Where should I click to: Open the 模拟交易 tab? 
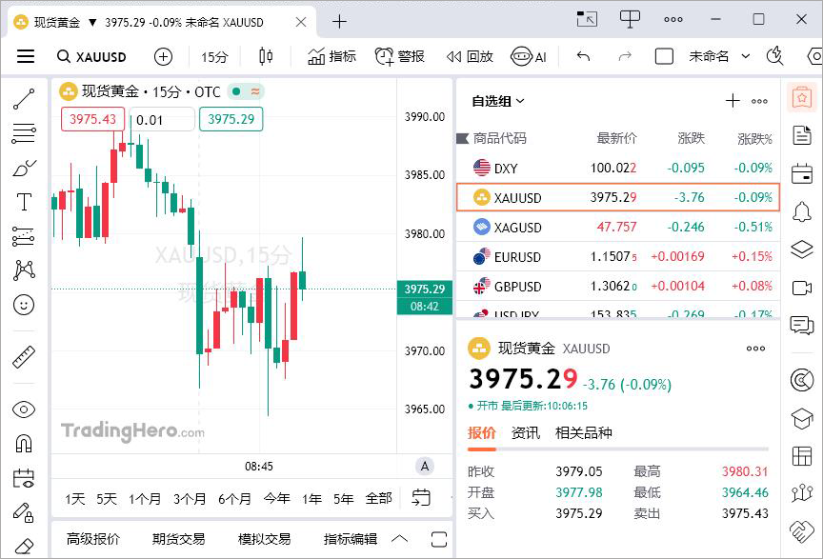(x=264, y=539)
